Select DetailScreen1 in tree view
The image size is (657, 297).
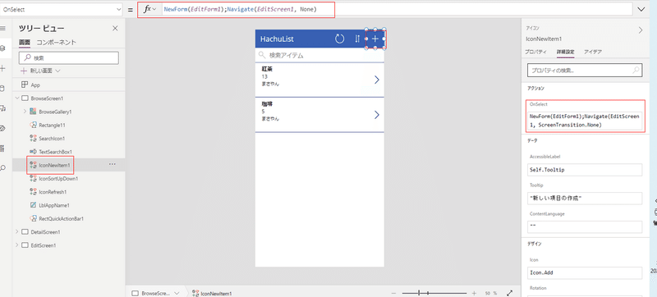[x=45, y=232]
